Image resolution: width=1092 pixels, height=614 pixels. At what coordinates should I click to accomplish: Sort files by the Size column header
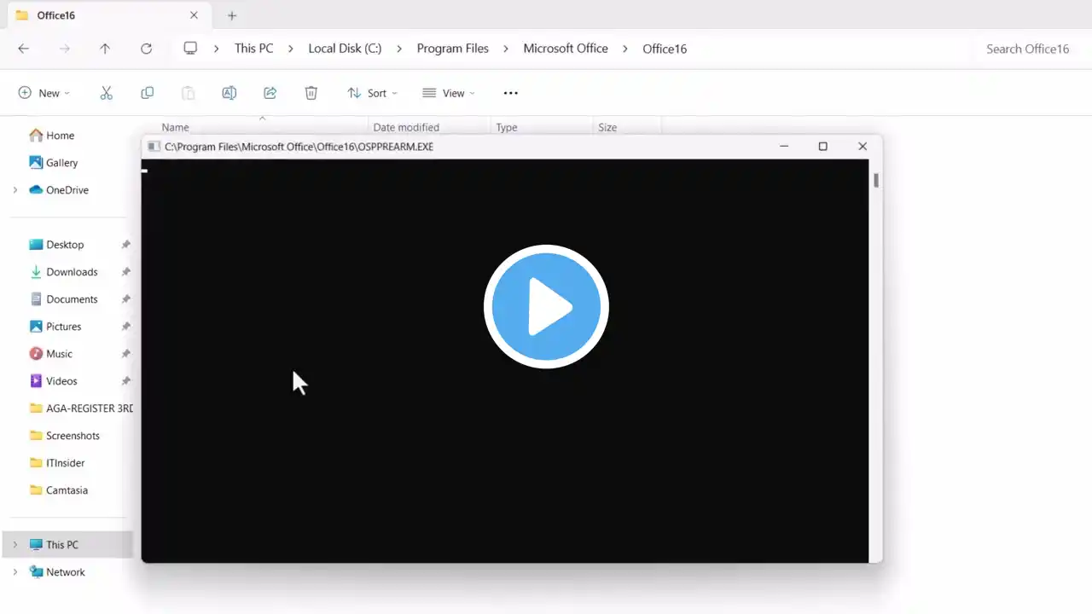[607, 128]
